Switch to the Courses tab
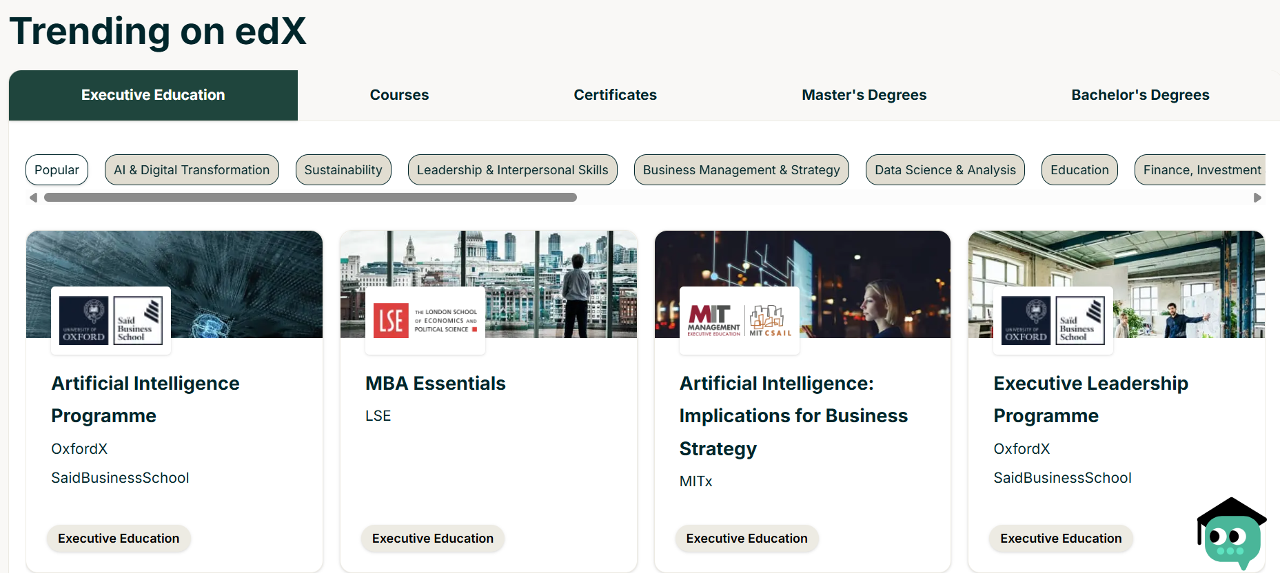1280x573 pixels. pyautogui.click(x=399, y=95)
